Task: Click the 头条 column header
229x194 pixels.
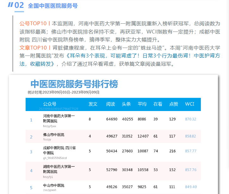Action: click(x=126, y=104)
